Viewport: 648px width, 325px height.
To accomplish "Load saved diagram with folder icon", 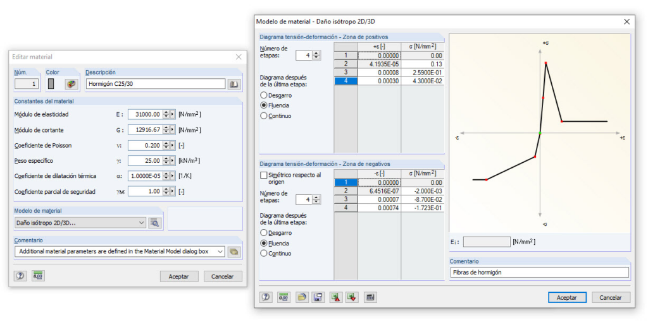I will point(302,297).
